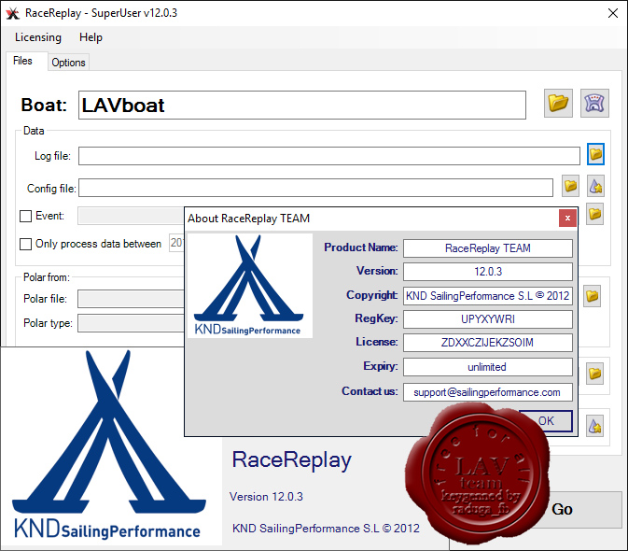Viewport: 628px width, 551px height.
Task: Click the Config file input field
Action: pos(315,188)
